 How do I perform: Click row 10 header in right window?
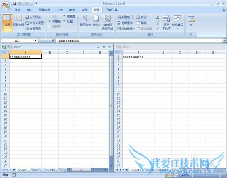(x=118, y=94)
